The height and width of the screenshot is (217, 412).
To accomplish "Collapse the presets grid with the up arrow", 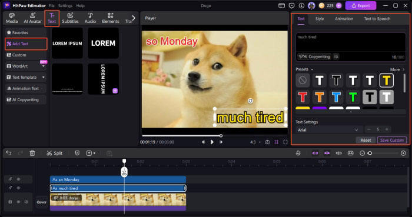I will [x=351, y=112].
